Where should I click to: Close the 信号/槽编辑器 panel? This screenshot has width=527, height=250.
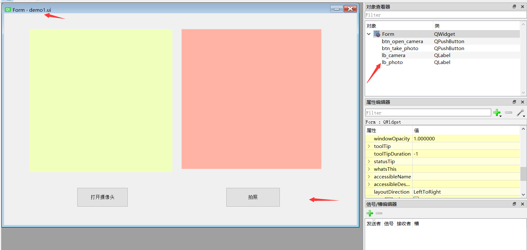(x=523, y=204)
